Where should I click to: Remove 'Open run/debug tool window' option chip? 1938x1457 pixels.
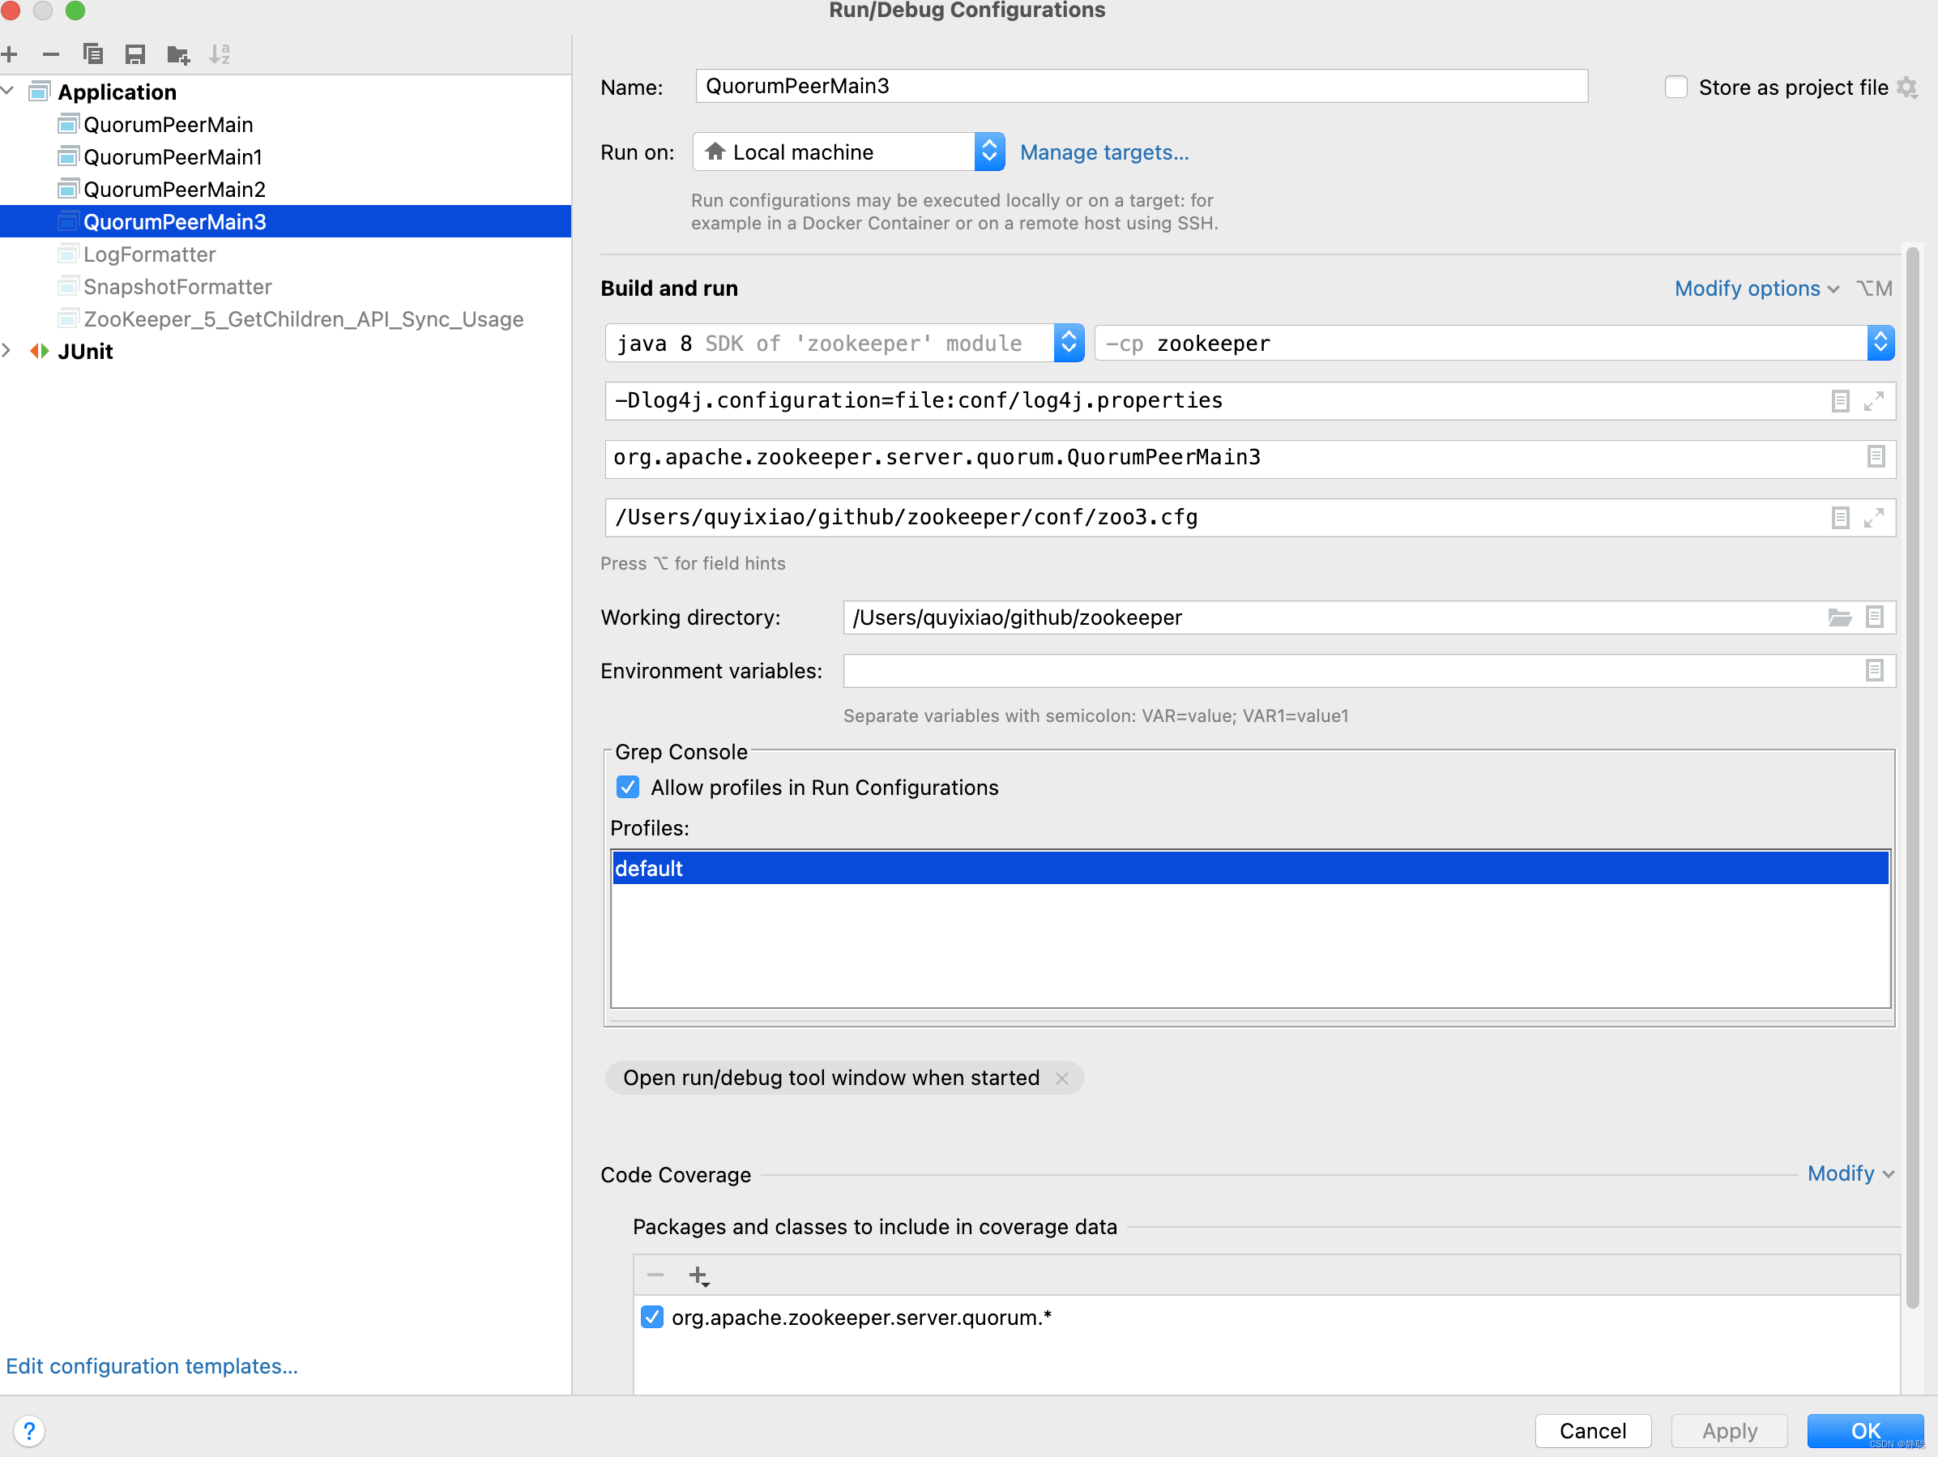coord(1061,1079)
